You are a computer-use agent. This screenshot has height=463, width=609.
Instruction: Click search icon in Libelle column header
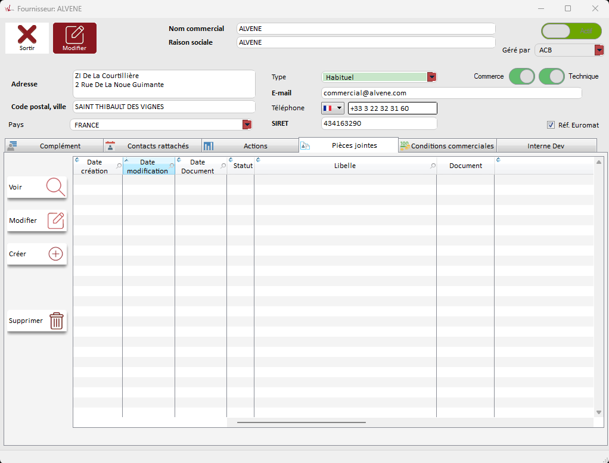433,166
